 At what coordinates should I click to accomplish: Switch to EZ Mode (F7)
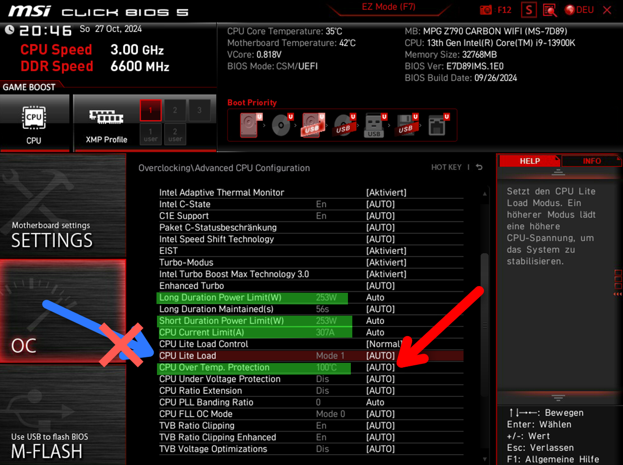(389, 7)
